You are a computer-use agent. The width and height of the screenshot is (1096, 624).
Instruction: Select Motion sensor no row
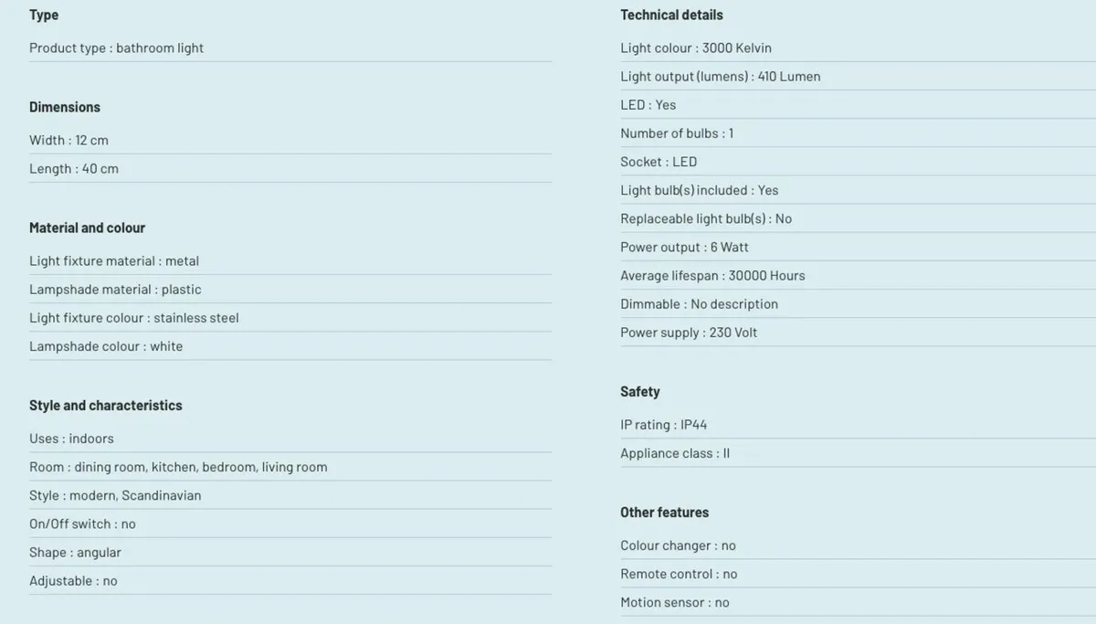858,602
